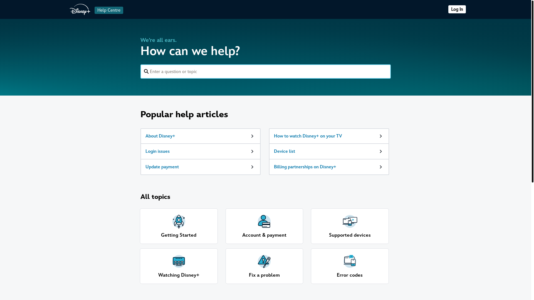Open the About Disney+ article

pyautogui.click(x=201, y=136)
